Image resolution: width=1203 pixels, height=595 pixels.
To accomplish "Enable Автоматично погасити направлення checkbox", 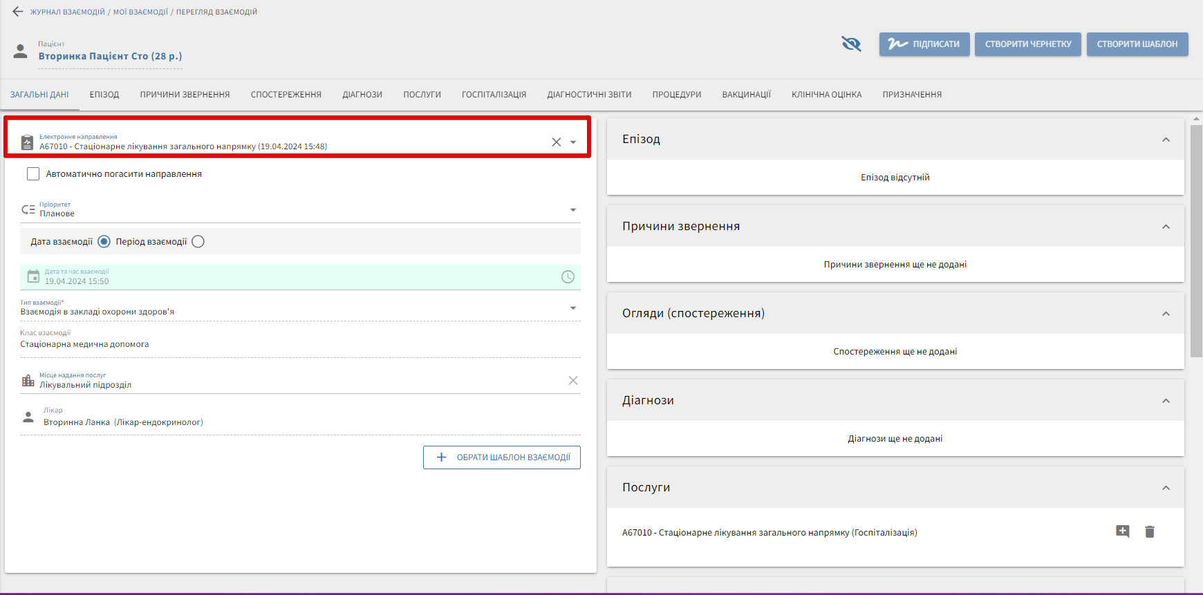I will click(33, 174).
